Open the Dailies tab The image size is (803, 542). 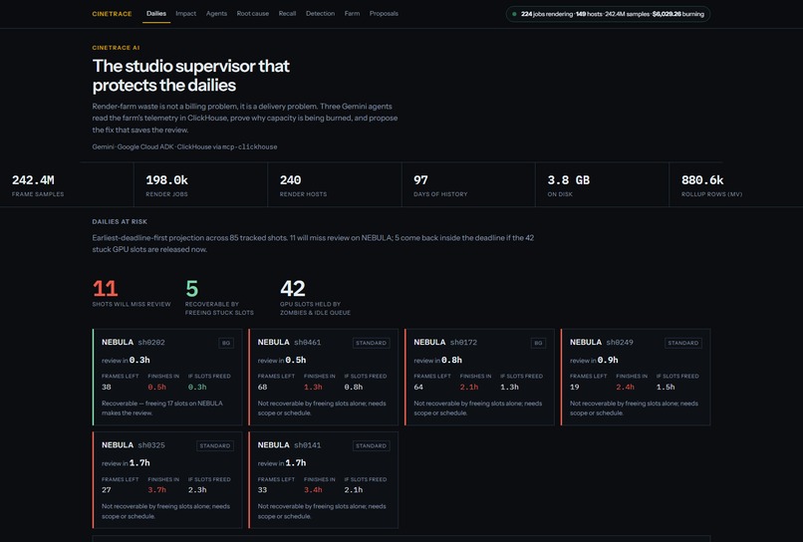coord(156,14)
